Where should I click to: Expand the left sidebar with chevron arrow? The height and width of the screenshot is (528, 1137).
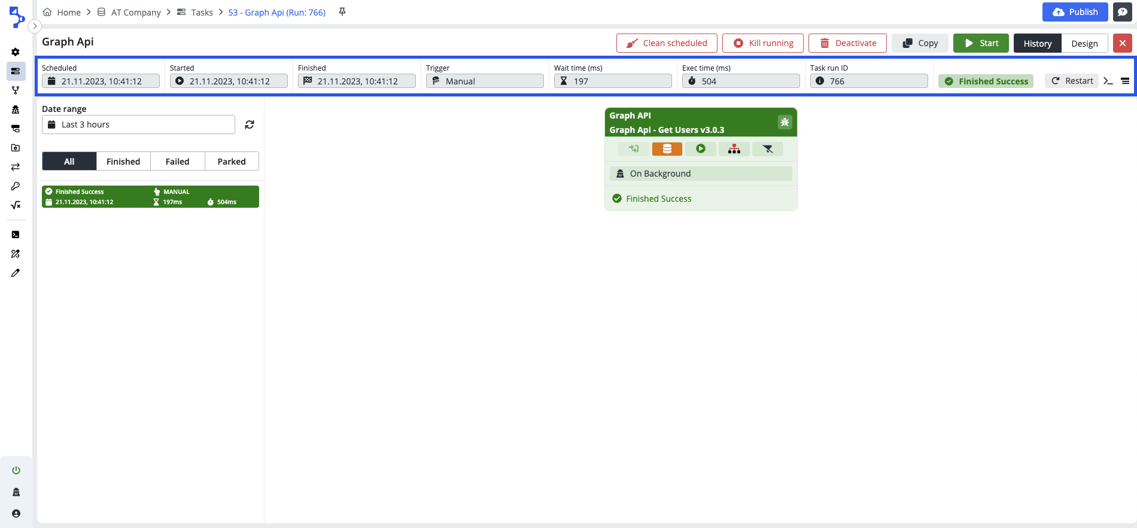click(35, 26)
